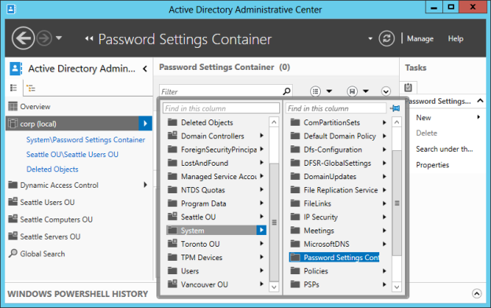Viewport: 491px width, 308px height.
Task: Switch navigation pane to tree view icon
Action: tap(31, 88)
